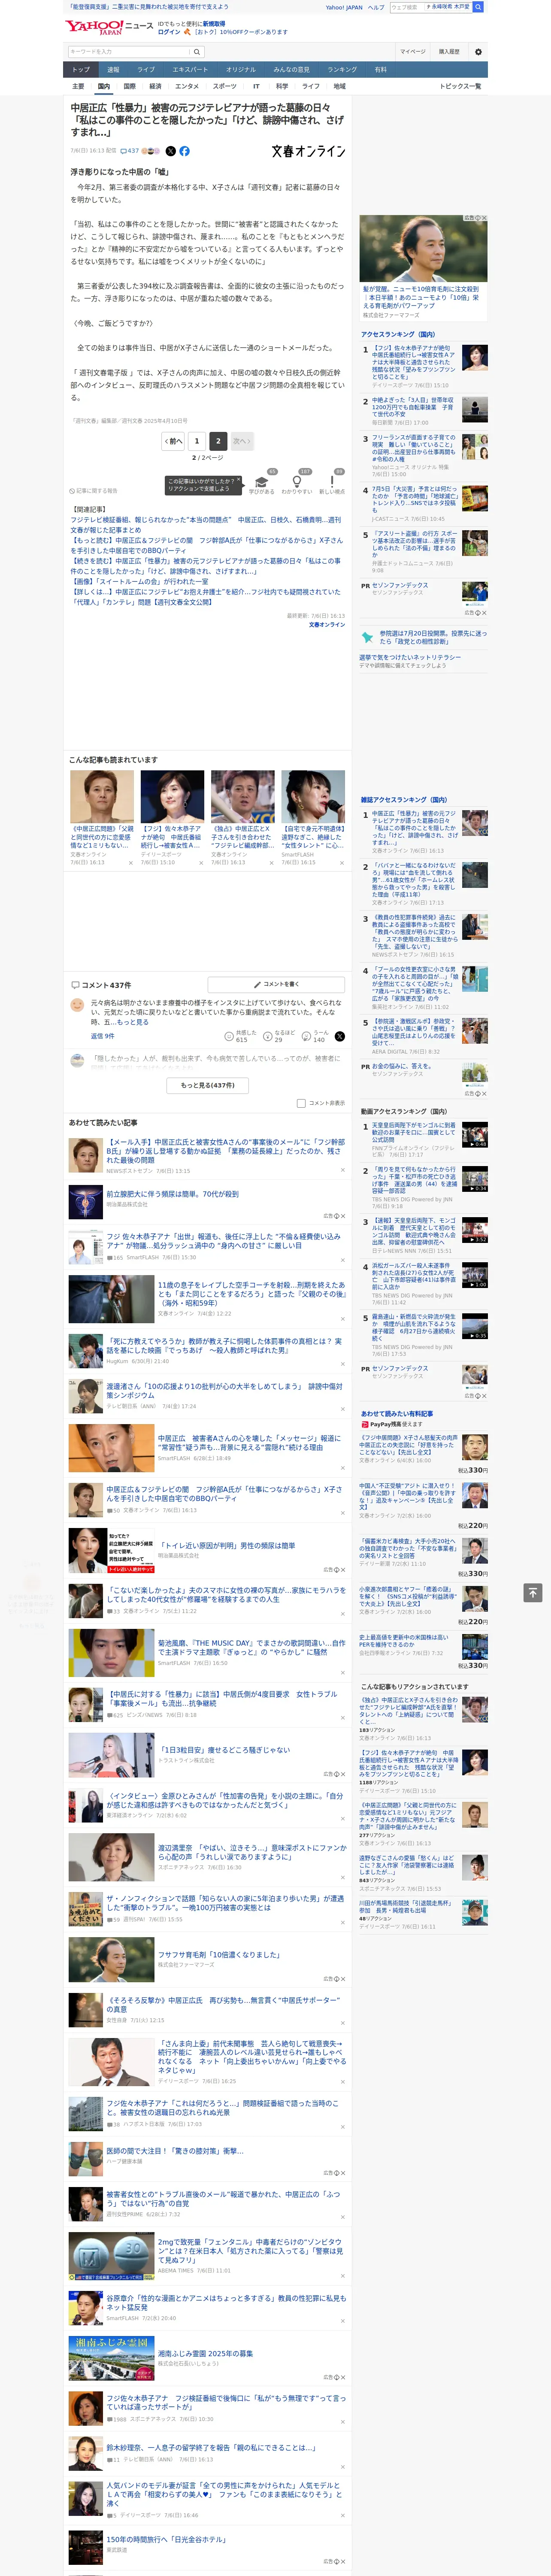Image resolution: width=551 pixels, height=2576 pixels.
Task: Open the 菊池風磨 THE MUSIC DAY article
Action: (x=251, y=1648)
